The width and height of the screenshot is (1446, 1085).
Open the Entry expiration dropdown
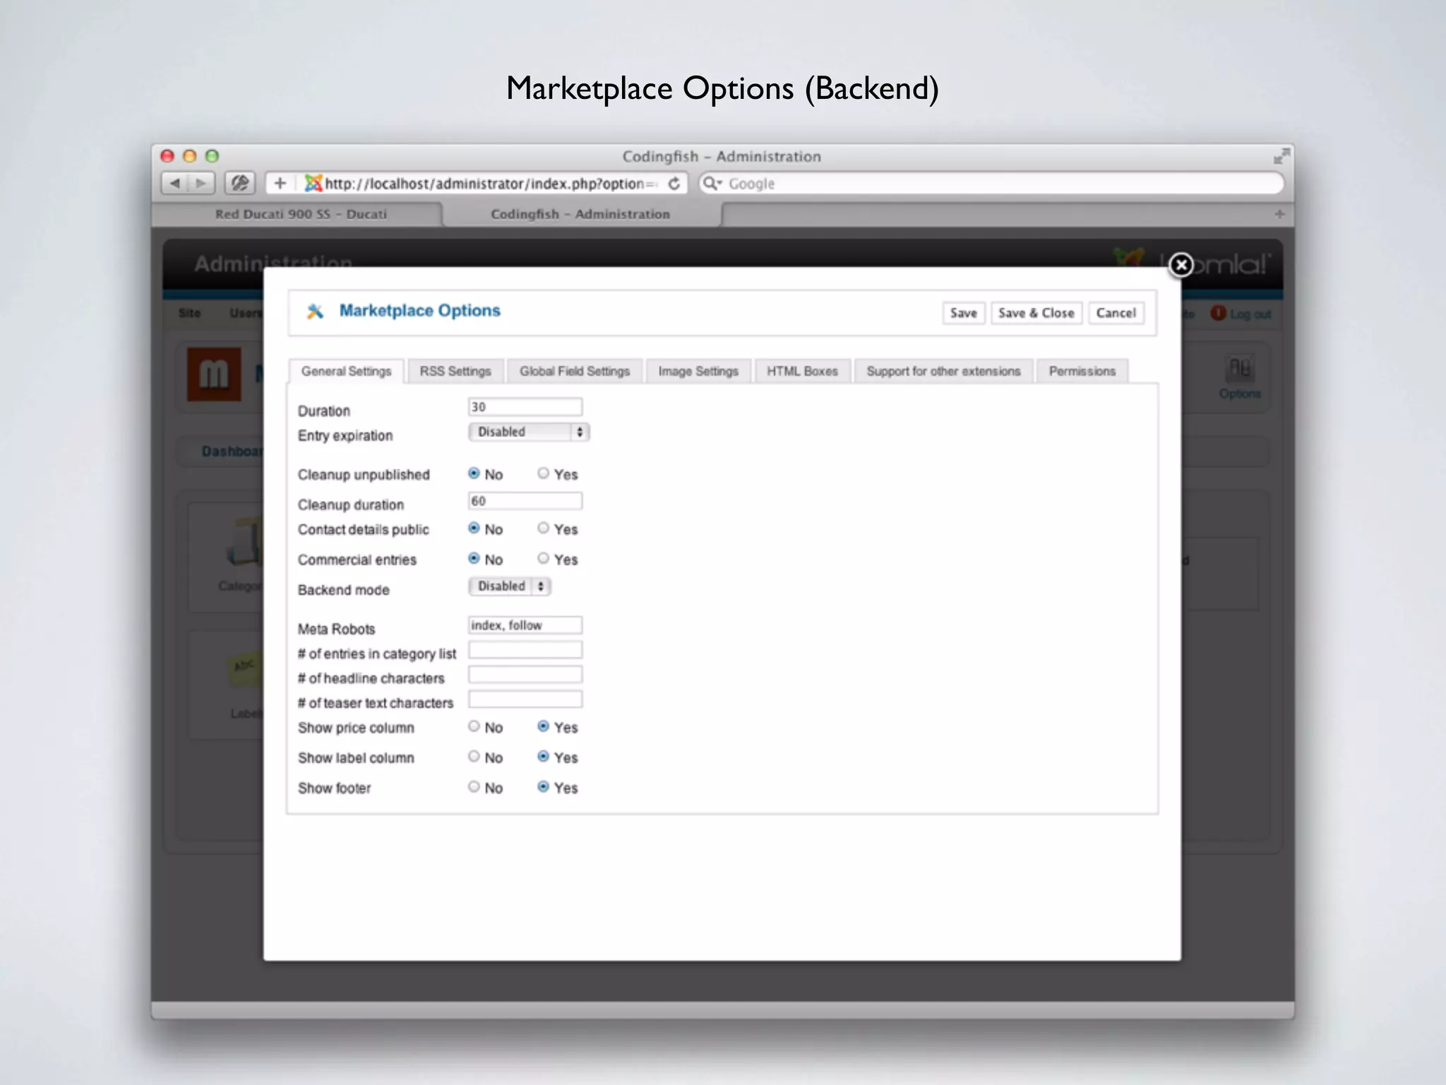(529, 432)
